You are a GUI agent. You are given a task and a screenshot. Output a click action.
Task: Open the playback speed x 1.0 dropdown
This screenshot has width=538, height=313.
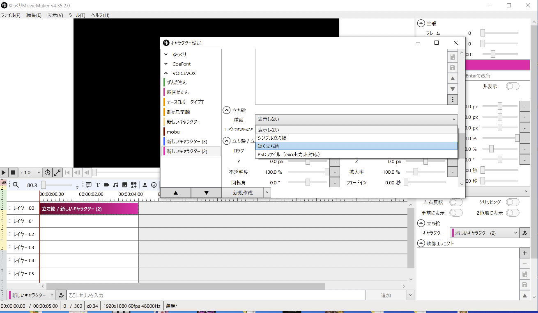point(30,173)
